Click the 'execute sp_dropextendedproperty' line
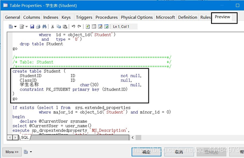The width and height of the screenshot is (244, 158). click(x=71, y=130)
